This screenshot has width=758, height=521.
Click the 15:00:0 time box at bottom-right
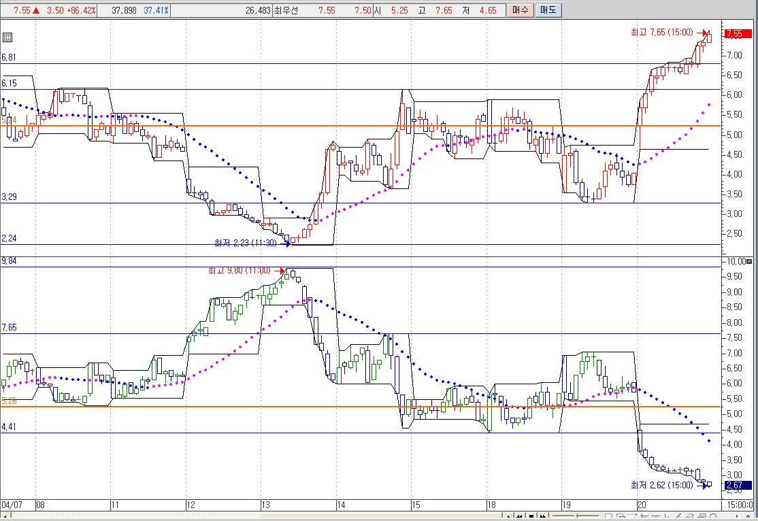tap(739, 505)
